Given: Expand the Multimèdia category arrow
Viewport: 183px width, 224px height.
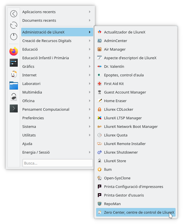Looking at the screenshot, I should pyautogui.click(x=90, y=92).
